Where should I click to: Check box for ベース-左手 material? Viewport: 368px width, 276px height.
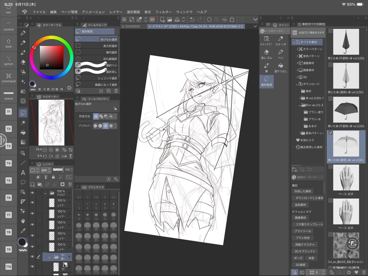[331, 167]
